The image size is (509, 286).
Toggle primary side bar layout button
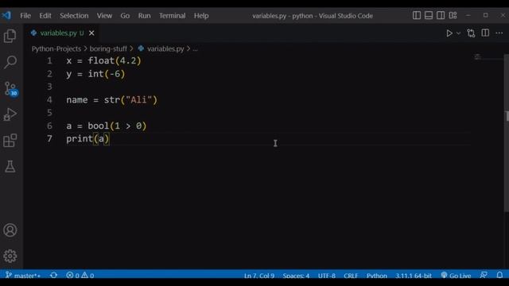point(417,15)
